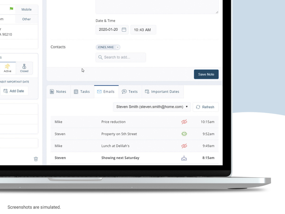285x214 pixels.
Task: Click the refresh icon beside the email account
Action: click(x=198, y=107)
